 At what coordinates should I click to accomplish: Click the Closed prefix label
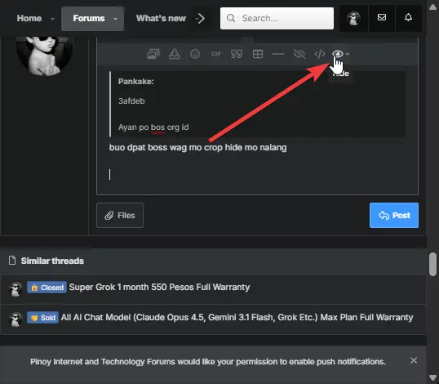click(x=47, y=288)
